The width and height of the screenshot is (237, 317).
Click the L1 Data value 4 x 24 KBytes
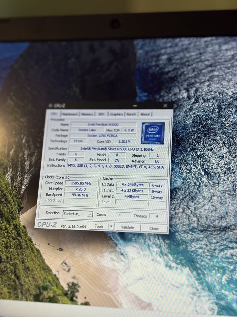coord(132,185)
